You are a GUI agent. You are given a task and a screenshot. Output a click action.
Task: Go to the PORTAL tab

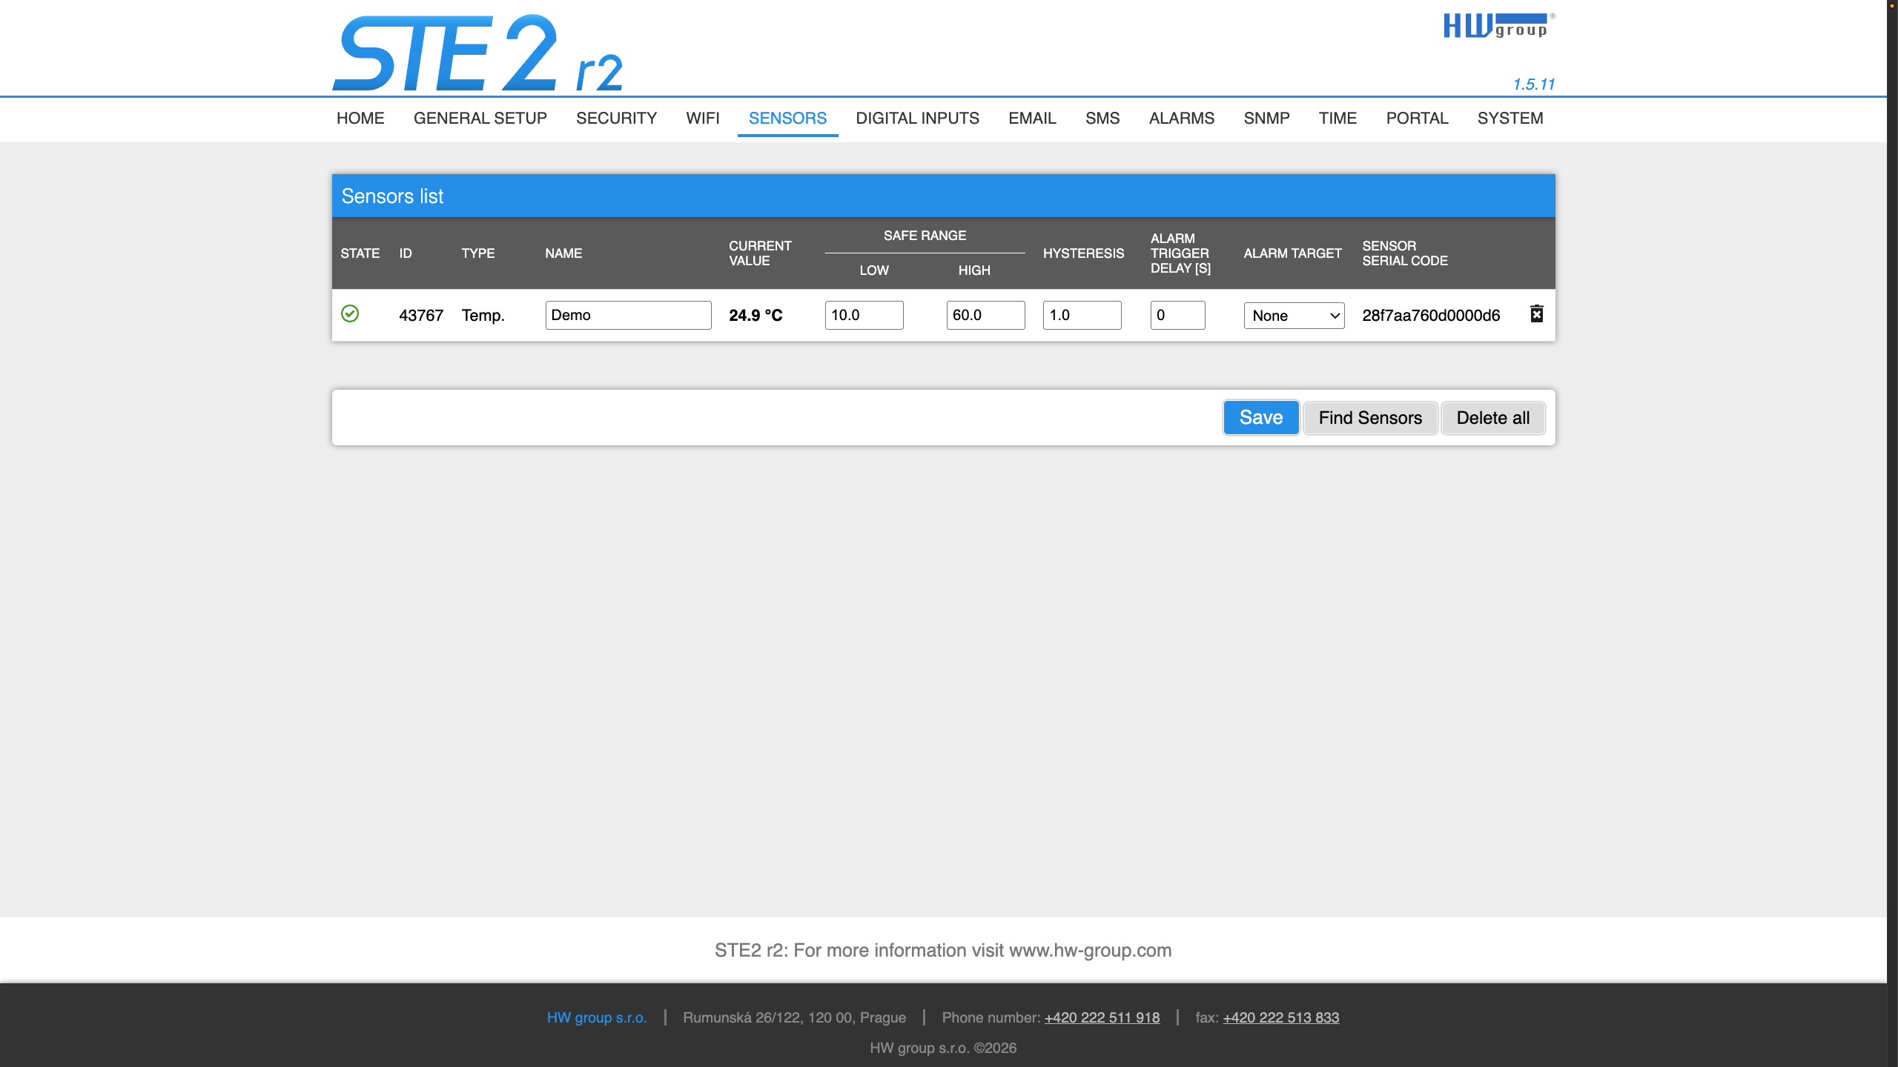click(x=1417, y=119)
